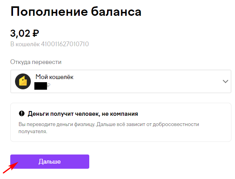235x179 pixels.
Task: Click the Откуда перевести label
Action: (36, 62)
